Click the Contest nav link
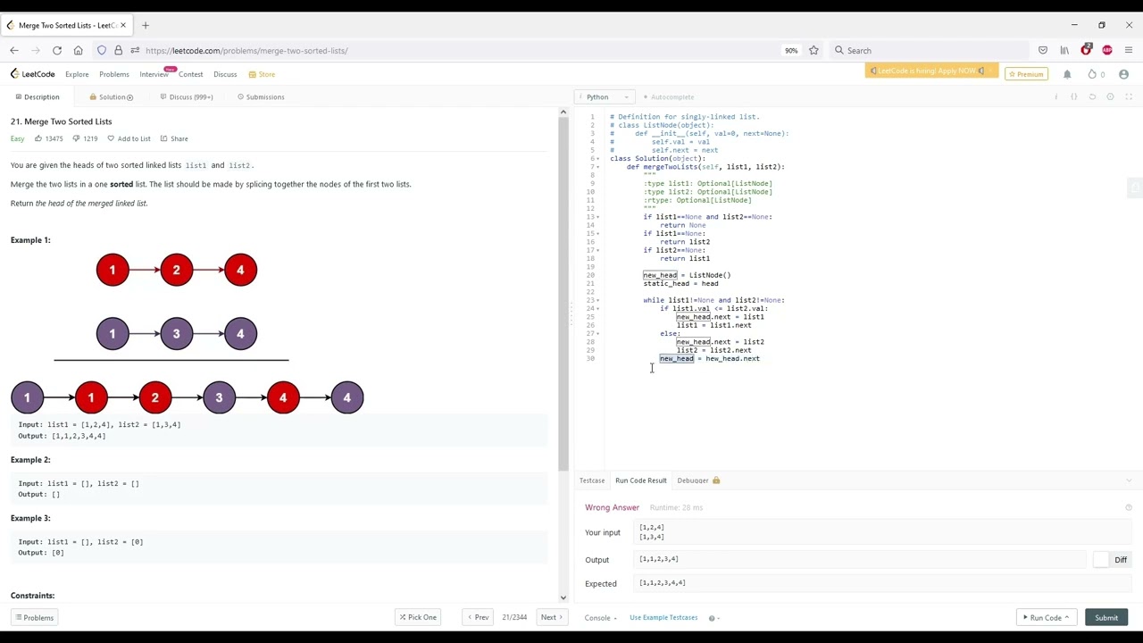 (190, 74)
